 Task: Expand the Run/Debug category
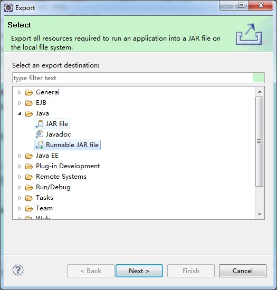coord(20,187)
